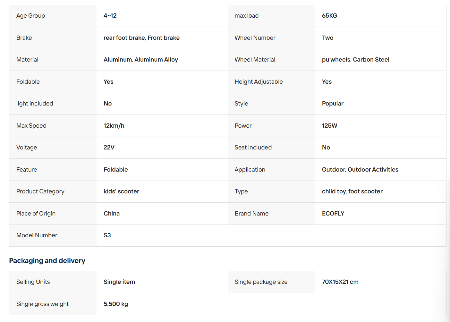
Task: Click the 12km/h Max Speed value
Action: [114, 126]
